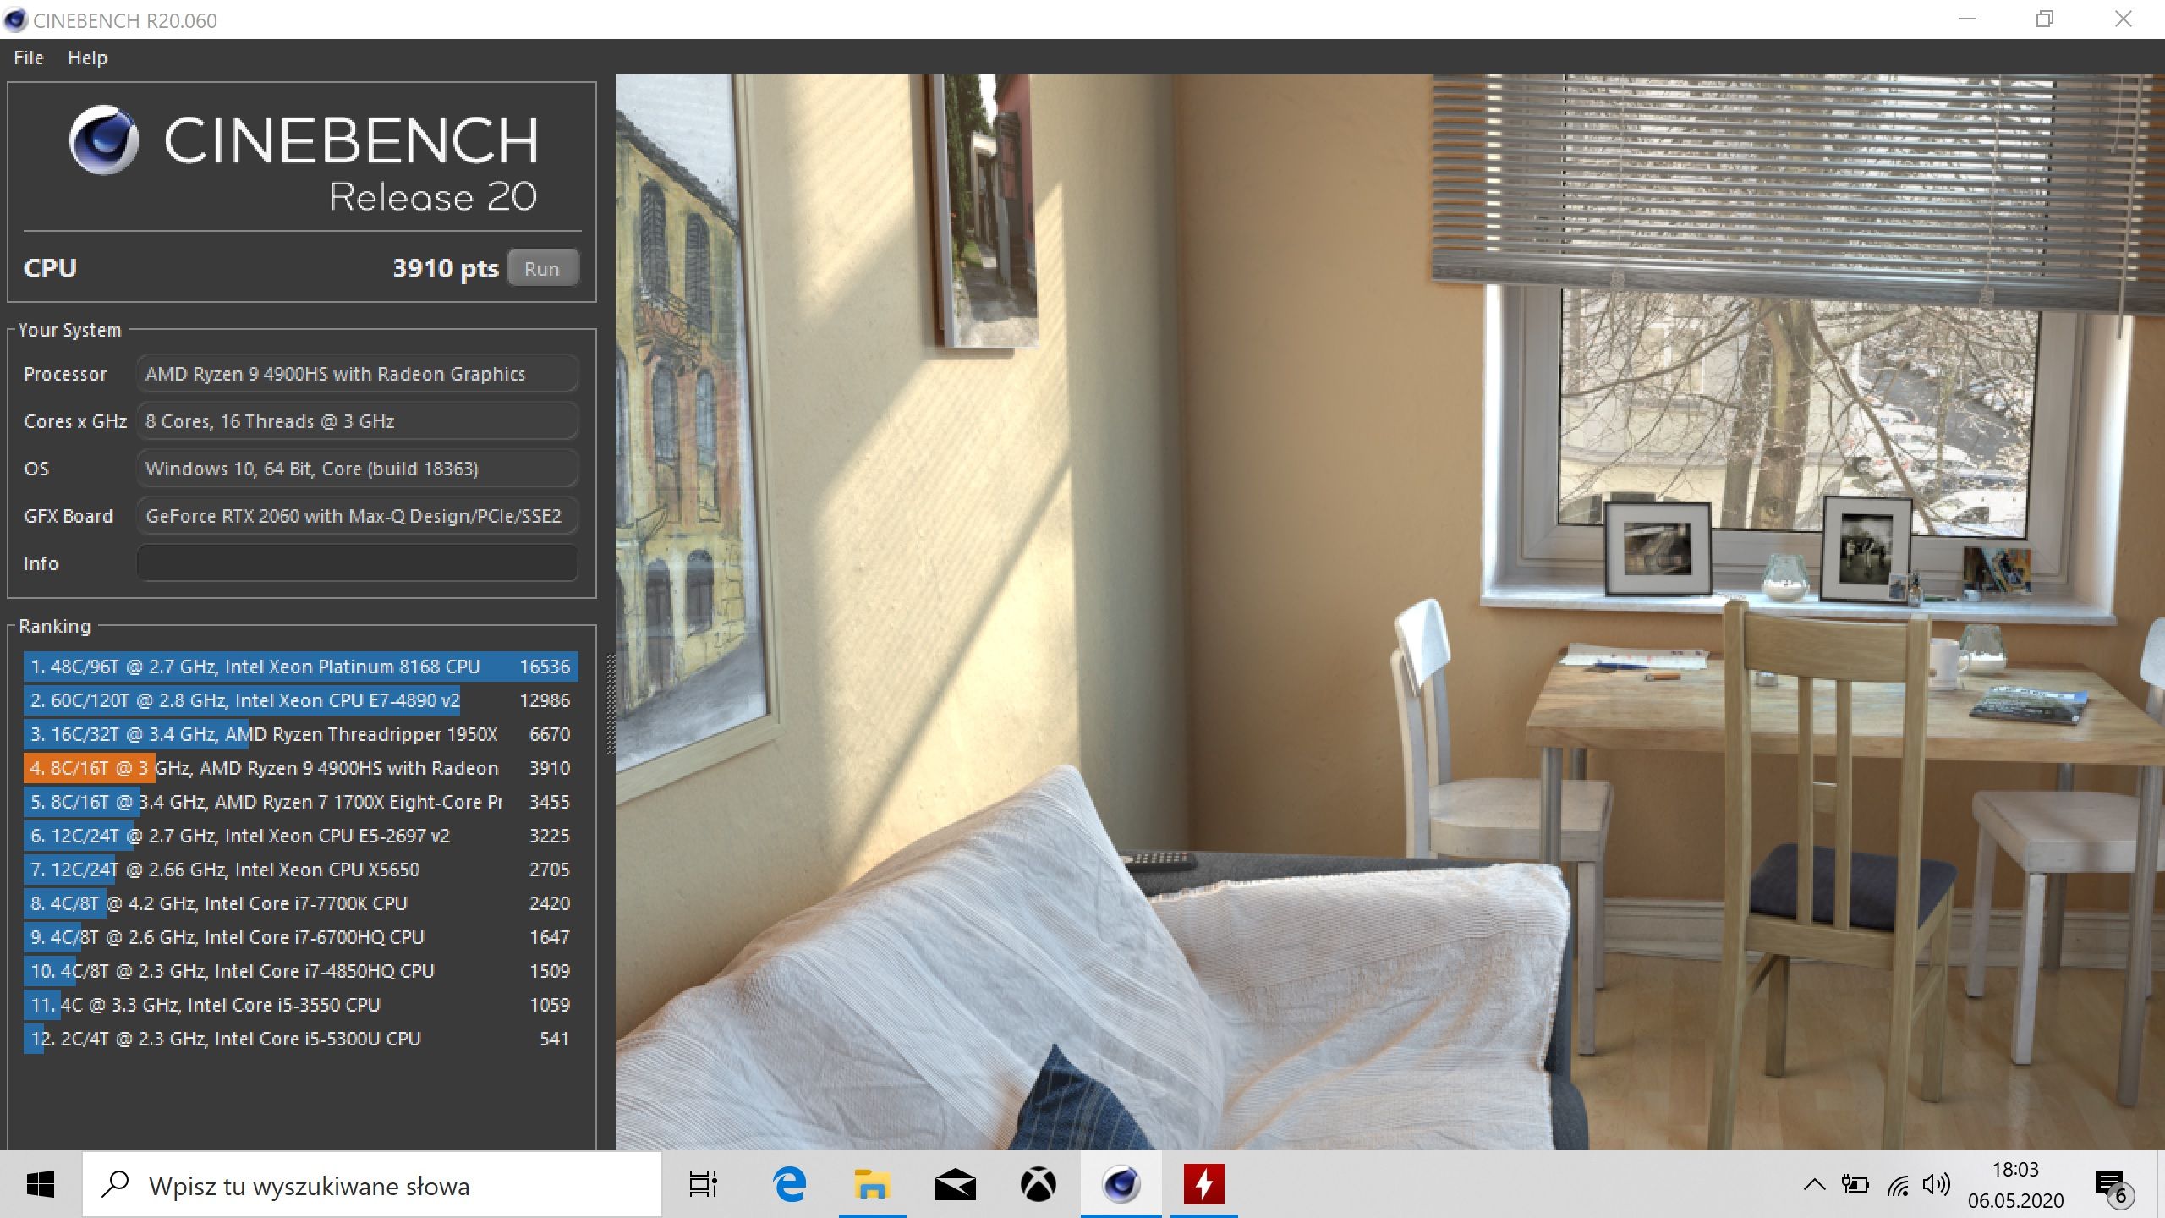Open the Windows Start menu

pos(41,1184)
